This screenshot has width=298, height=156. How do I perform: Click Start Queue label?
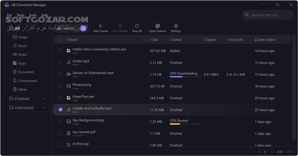tap(100, 31)
